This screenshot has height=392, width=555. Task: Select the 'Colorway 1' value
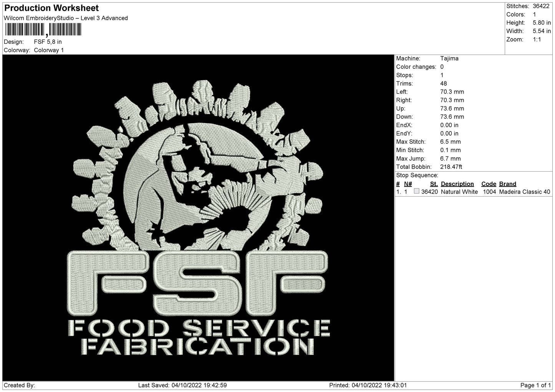coord(49,50)
